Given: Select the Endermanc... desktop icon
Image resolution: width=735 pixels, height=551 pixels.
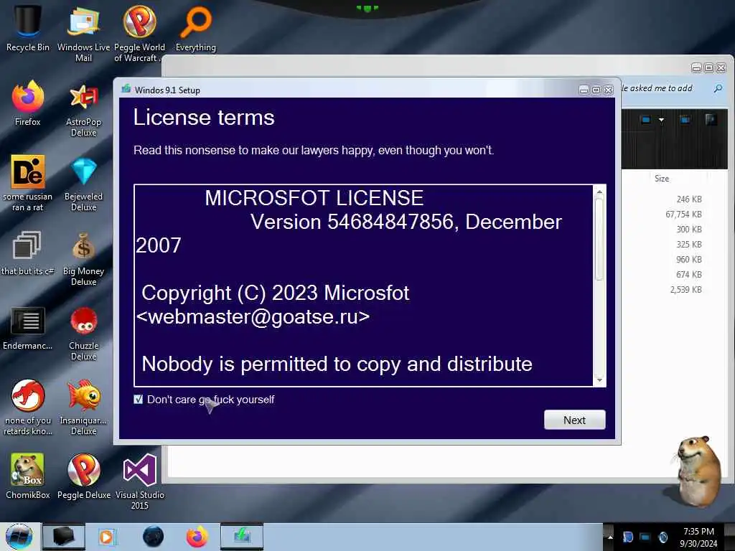Looking at the screenshot, I should 28,328.
